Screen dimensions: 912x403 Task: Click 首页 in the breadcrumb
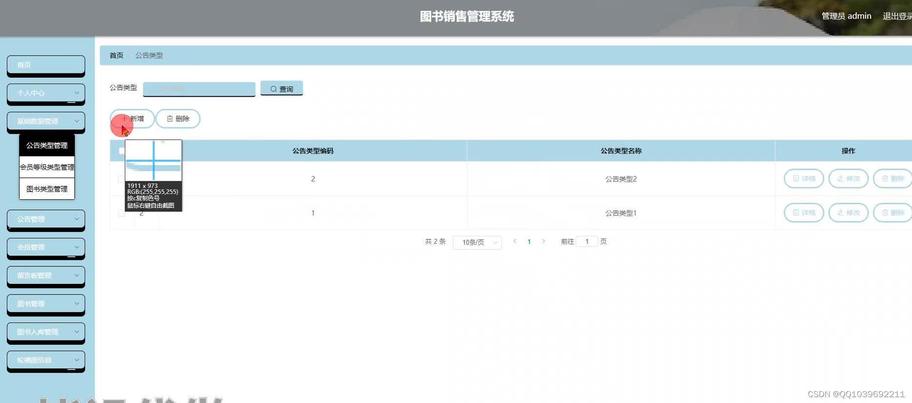click(116, 56)
